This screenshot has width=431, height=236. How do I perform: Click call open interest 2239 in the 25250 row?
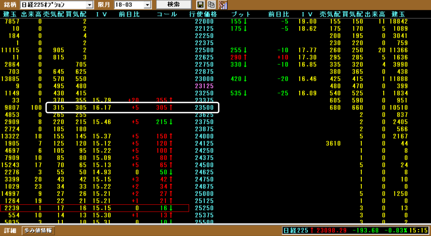(12, 208)
